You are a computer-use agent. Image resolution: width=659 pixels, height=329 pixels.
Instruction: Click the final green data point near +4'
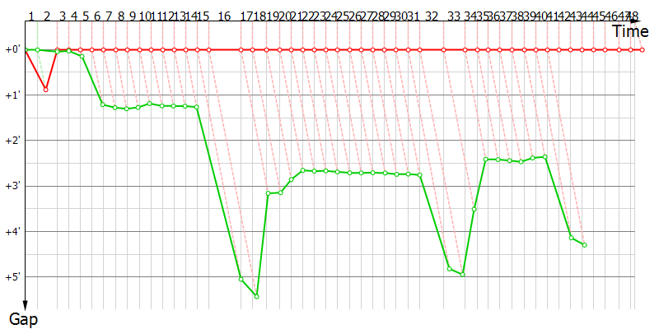click(584, 245)
